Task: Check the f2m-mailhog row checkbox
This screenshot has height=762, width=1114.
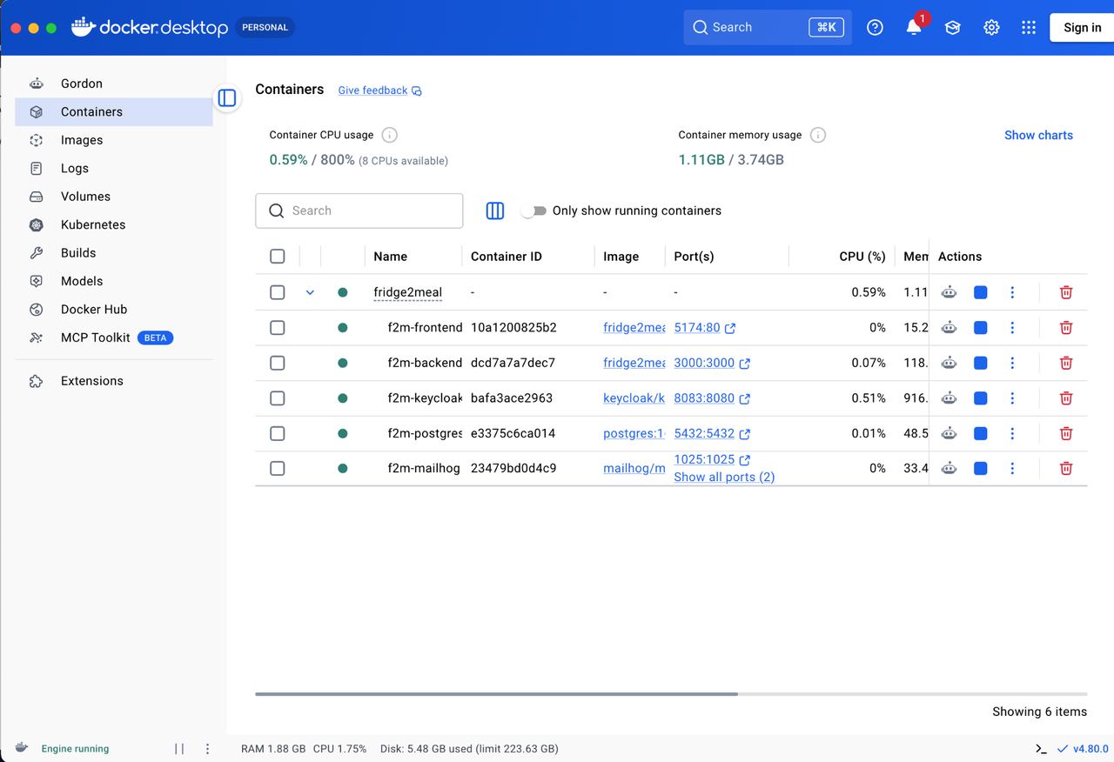Action: point(278,468)
